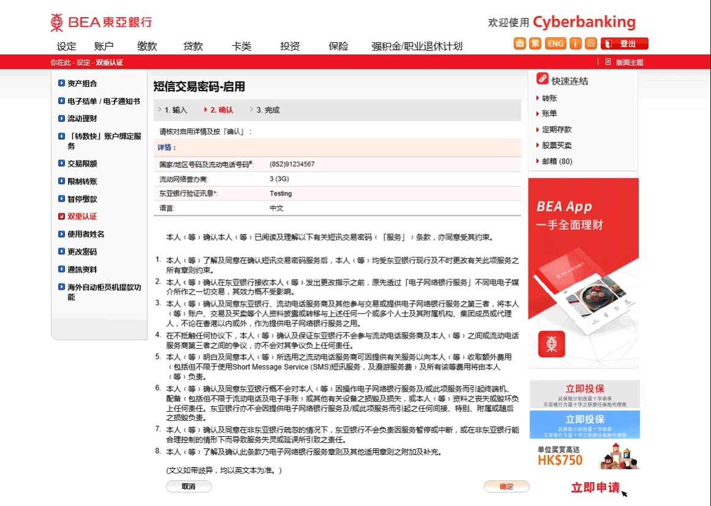
Task: Click step 1. 输入 in progress bar
Action: click(176, 110)
